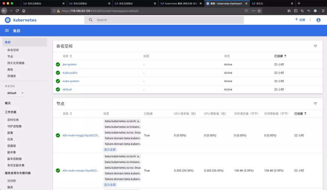Open 命名空间 in sidebar

click(13, 50)
